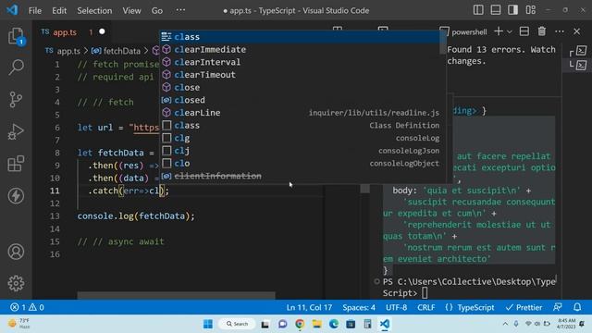Click the fetchData breadcrumb segment
This screenshot has height=333, width=592.
(121, 51)
